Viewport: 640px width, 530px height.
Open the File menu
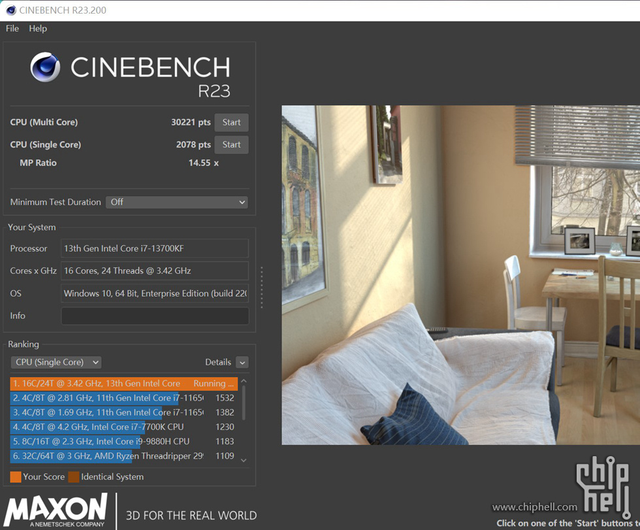pyautogui.click(x=12, y=29)
